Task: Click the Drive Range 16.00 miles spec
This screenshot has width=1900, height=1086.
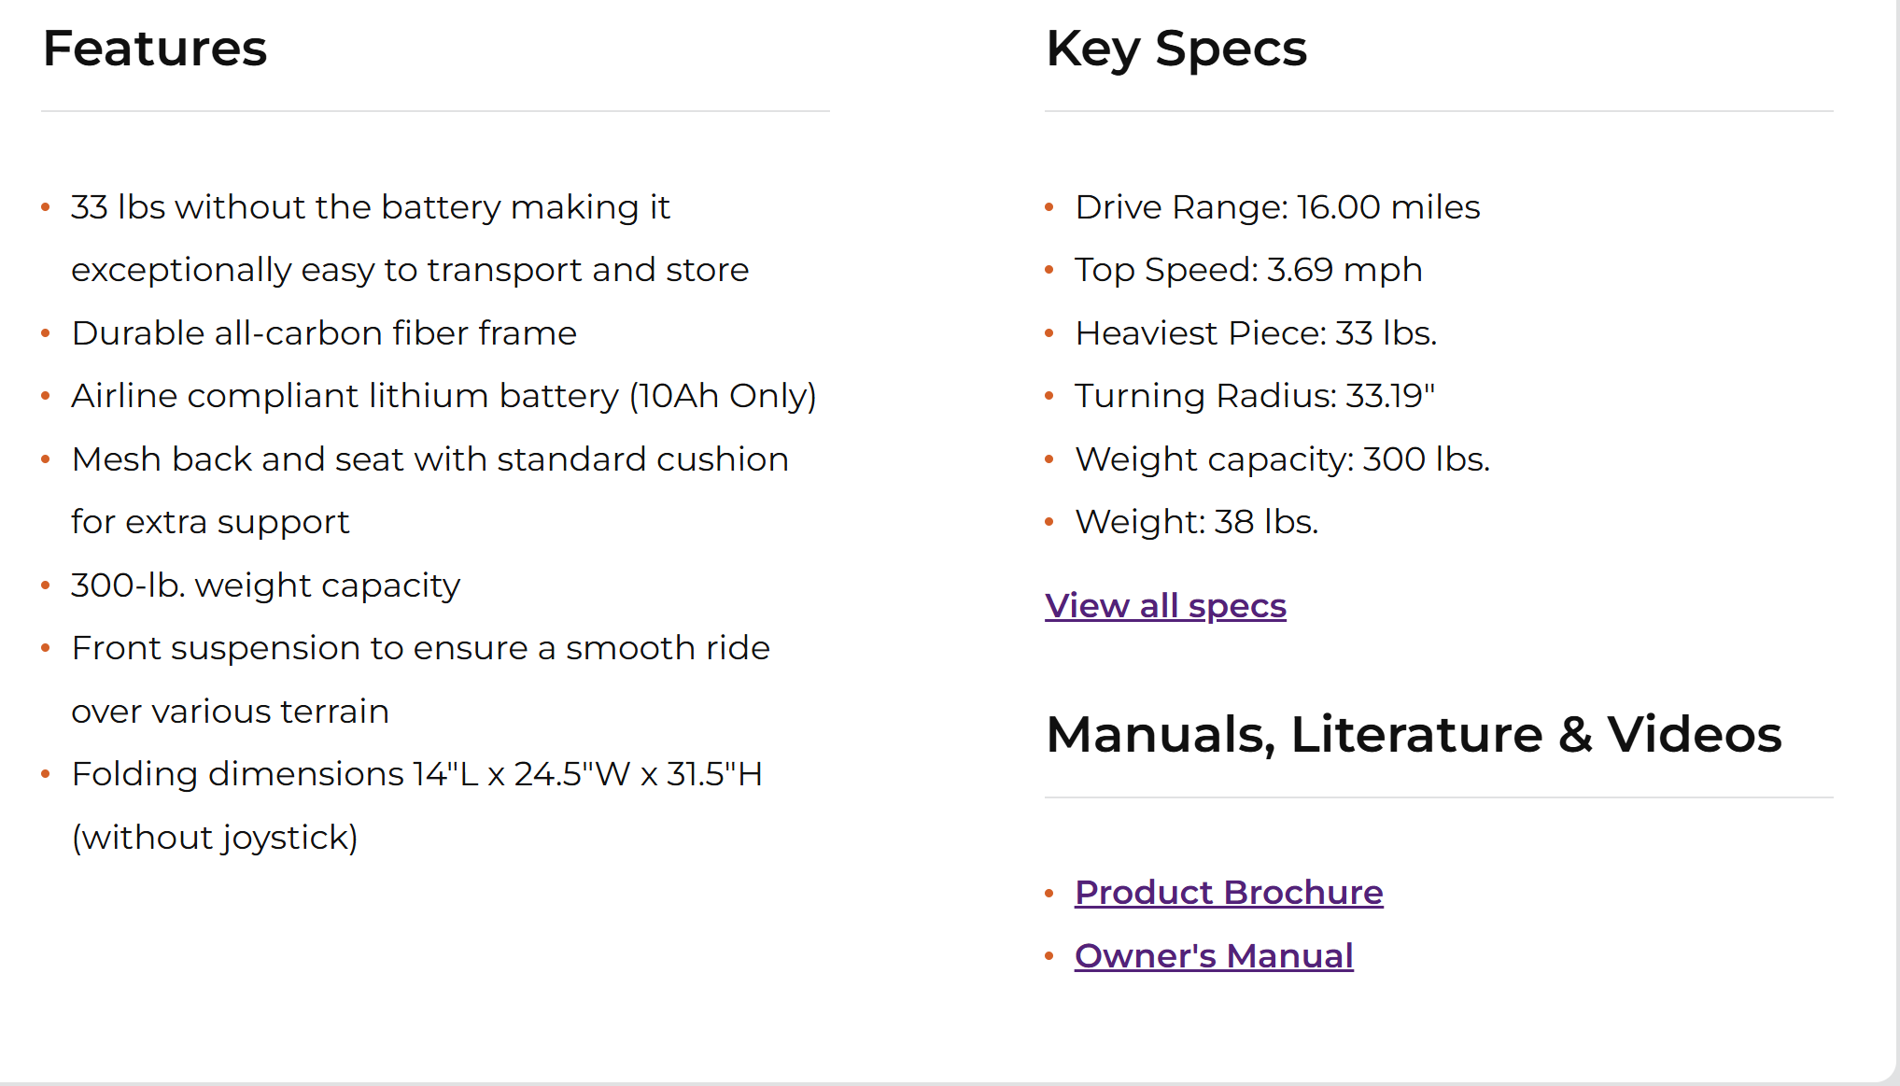Action: (x=1276, y=207)
